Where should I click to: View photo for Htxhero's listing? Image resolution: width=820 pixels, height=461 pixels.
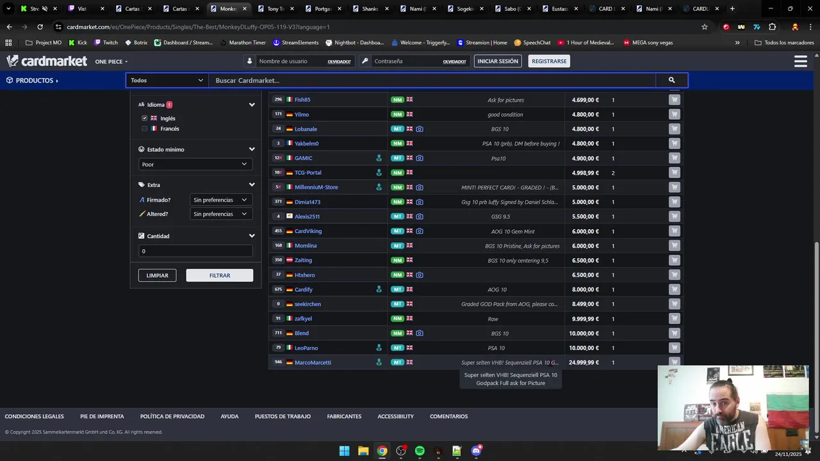click(420, 275)
